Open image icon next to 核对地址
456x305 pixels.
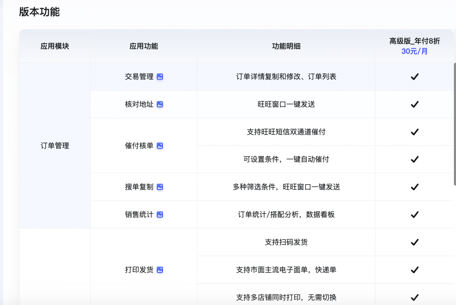coord(160,104)
